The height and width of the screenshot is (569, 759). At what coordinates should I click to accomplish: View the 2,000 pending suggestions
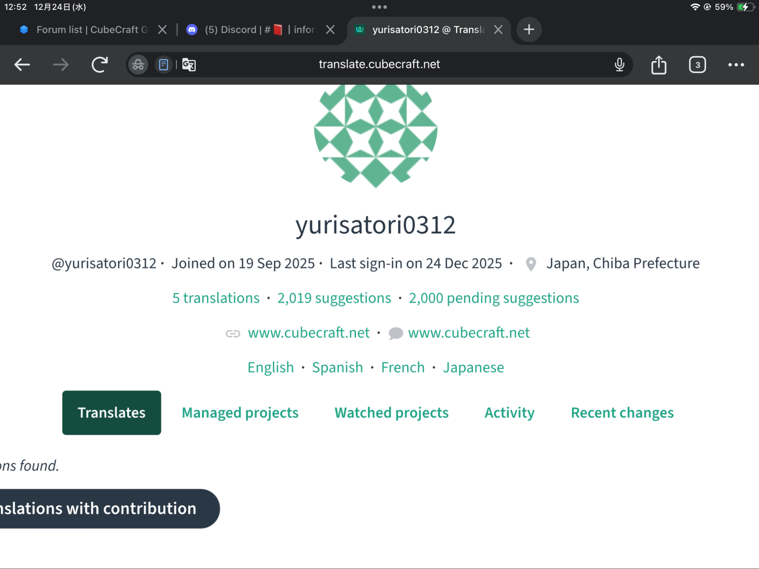(494, 298)
